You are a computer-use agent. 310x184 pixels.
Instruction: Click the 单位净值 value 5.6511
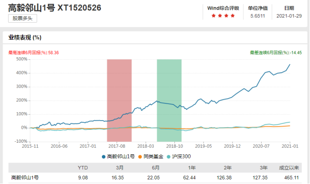[258, 16]
